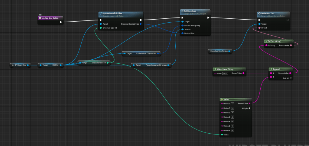This screenshot has height=146, width=309.
Task: Click the As BP Haunt Char output pin
Action: point(28,65)
